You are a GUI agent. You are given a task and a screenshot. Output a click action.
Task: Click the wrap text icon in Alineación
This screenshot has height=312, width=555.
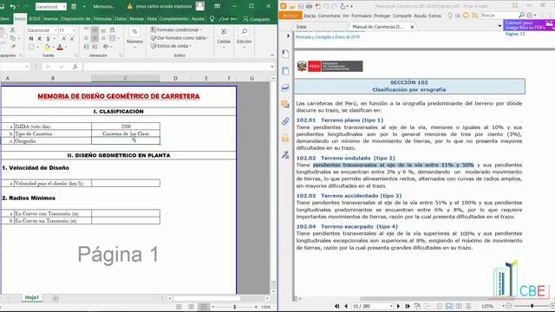(x=112, y=30)
